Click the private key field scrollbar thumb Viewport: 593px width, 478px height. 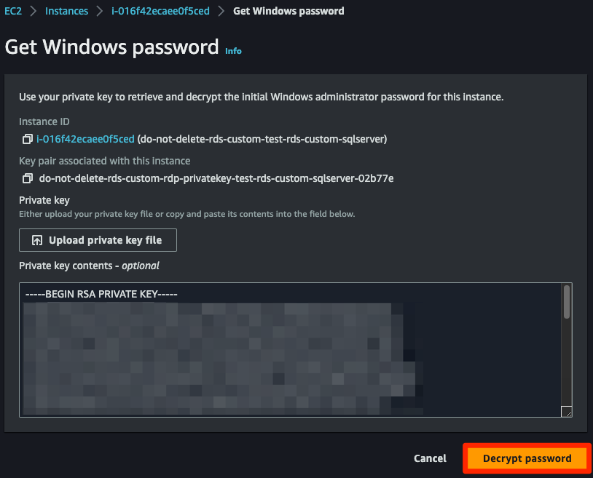(567, 302)
